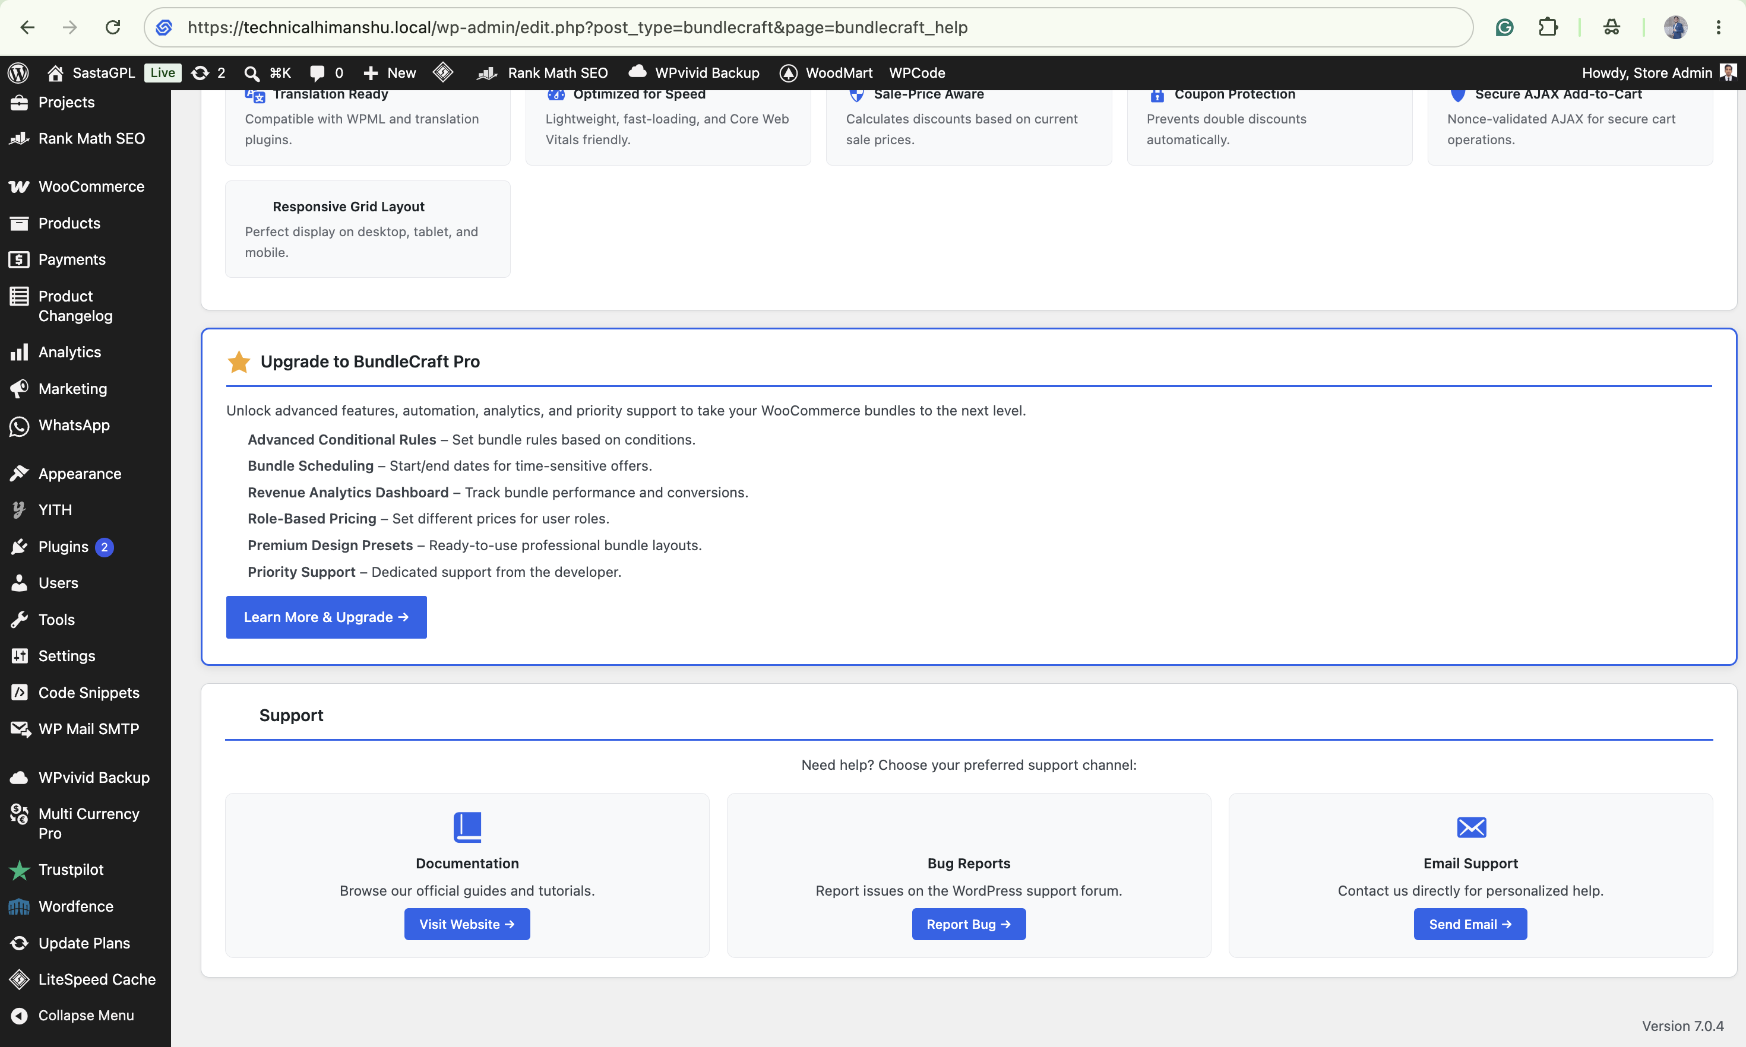Click the Support section heading
This screenshot has height=1047, width=1746.
[291, 715]
